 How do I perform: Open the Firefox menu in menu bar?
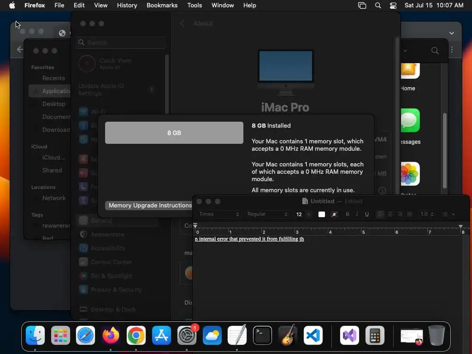tap(35, 6)
